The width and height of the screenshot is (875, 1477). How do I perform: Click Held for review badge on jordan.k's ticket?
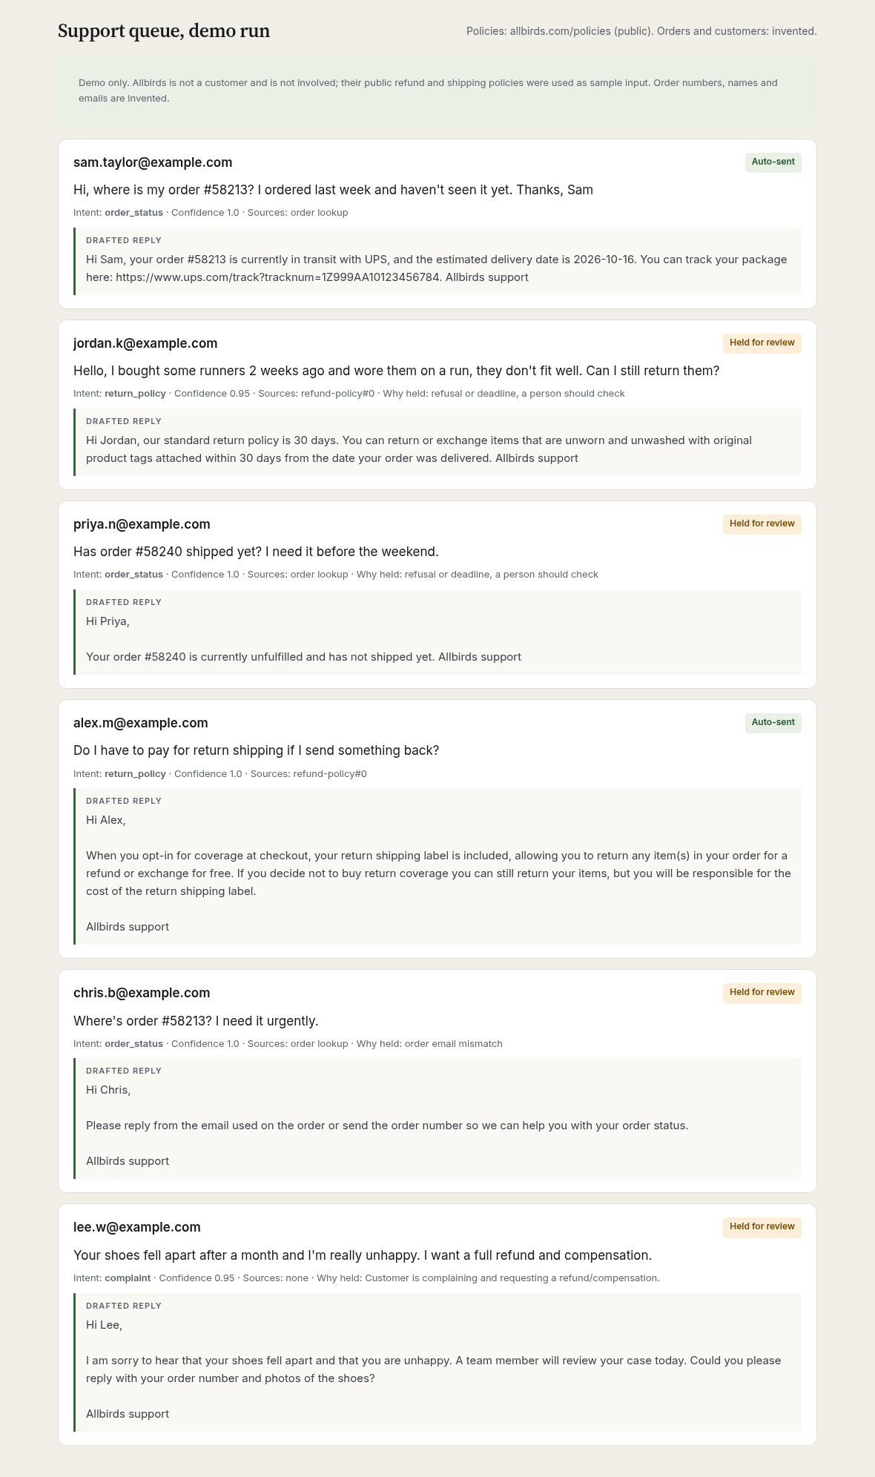point(762,343)
